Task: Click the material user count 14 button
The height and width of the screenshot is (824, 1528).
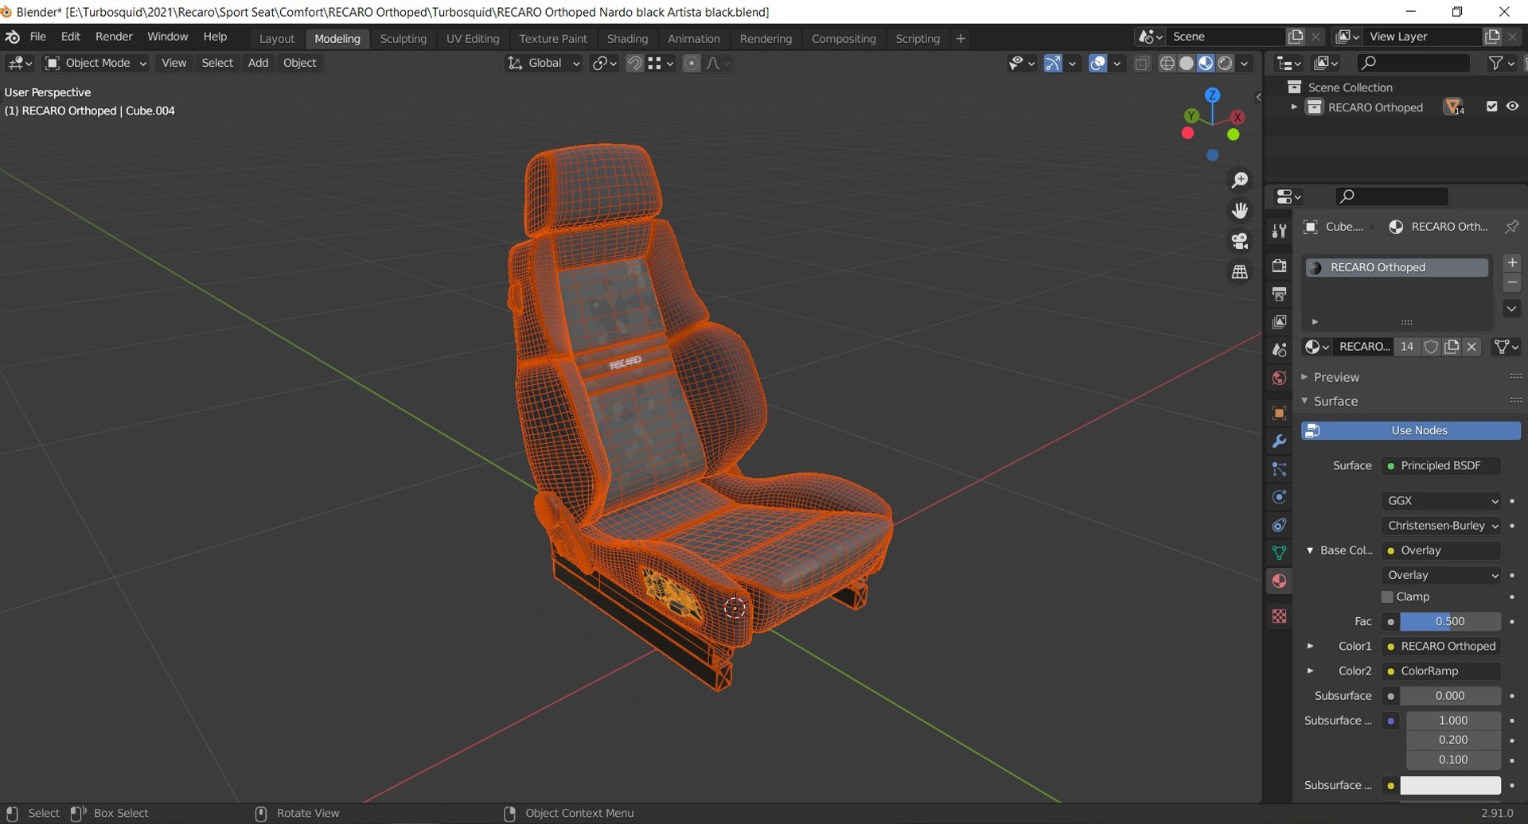Action: tap(1407, 347)
